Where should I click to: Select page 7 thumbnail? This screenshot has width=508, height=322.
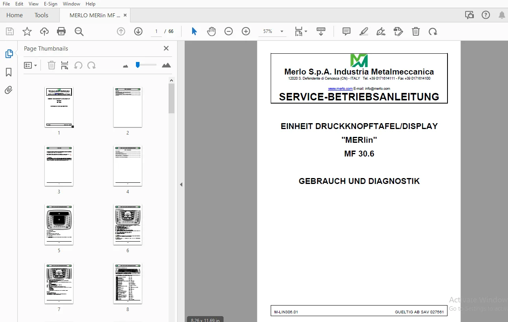59,284
